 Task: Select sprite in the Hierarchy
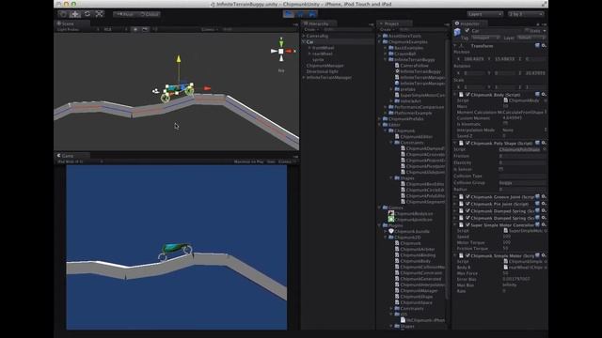(x=318, y=60)
